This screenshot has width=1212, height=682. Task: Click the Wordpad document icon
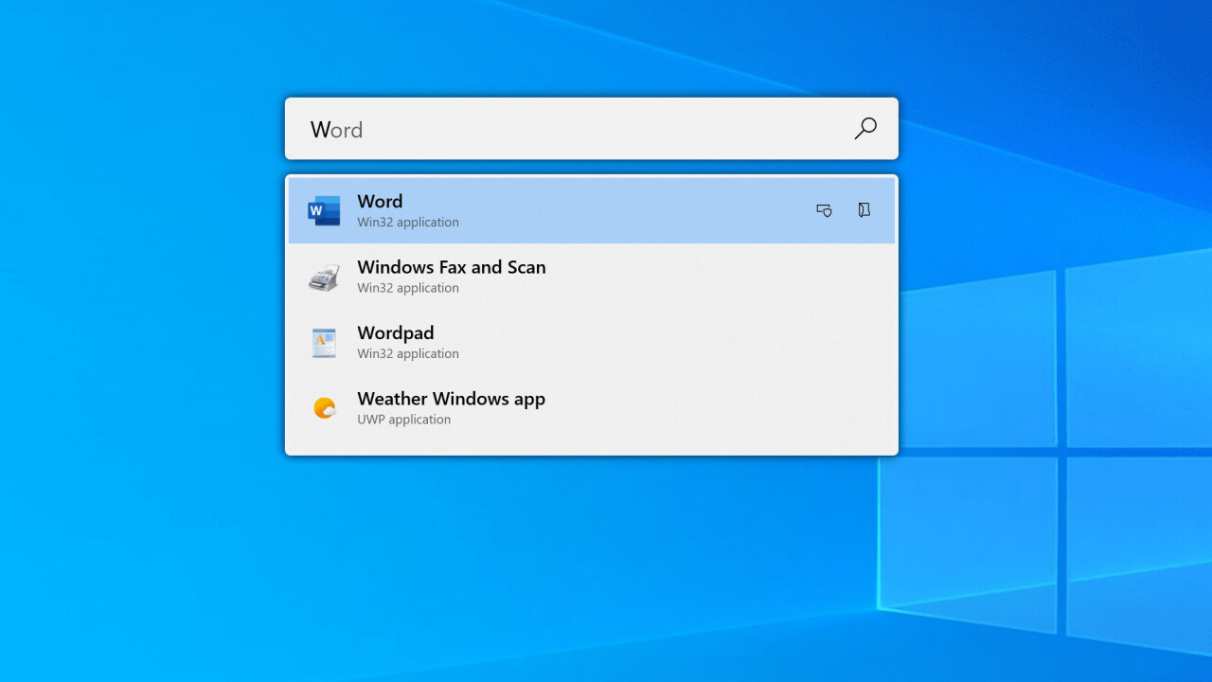pyautogui.click(x=324, y=342)
